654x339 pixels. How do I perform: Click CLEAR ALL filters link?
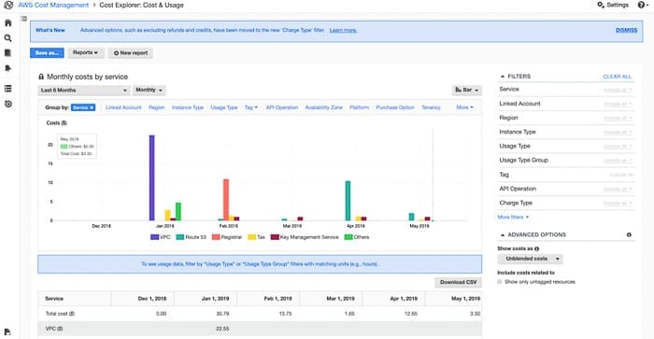618,77
